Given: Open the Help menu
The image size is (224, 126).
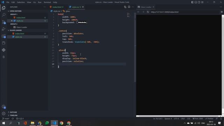Looking at the screenshot, I should [55, 2].
